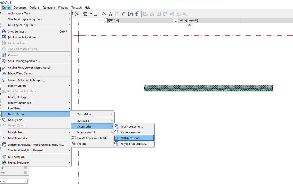Close the current tab with the X
The width and height of the screenshot is (293, 184).
[101, 20]
